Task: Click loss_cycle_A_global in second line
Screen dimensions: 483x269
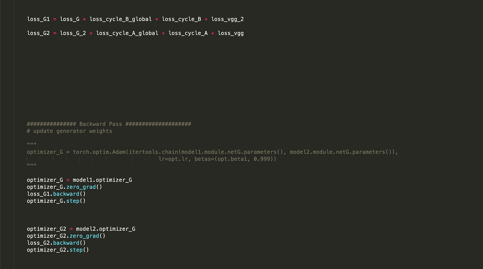Action: (x=127, y=33)
